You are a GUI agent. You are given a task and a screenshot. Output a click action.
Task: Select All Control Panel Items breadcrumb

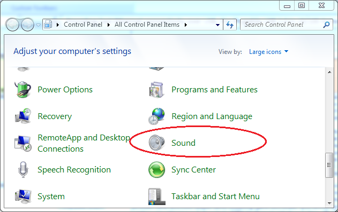[147, 25]
